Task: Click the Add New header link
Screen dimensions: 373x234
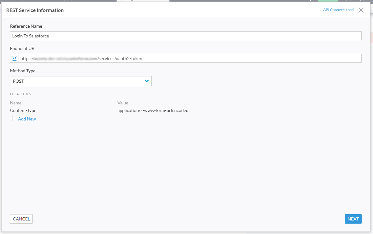Action: coord(27,119)
